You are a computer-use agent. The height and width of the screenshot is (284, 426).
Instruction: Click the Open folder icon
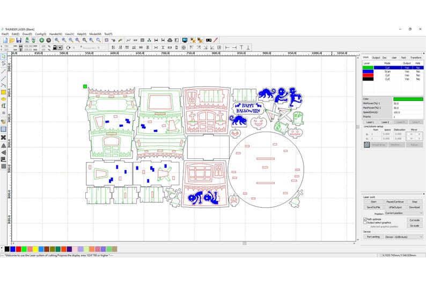click(x=12, y=40)
